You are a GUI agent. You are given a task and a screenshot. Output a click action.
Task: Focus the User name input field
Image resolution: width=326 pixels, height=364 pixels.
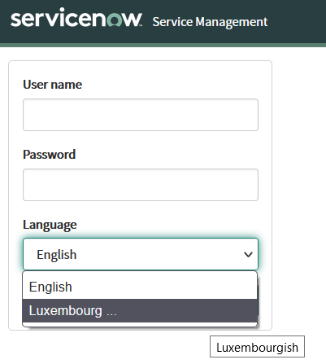(141, 115)
